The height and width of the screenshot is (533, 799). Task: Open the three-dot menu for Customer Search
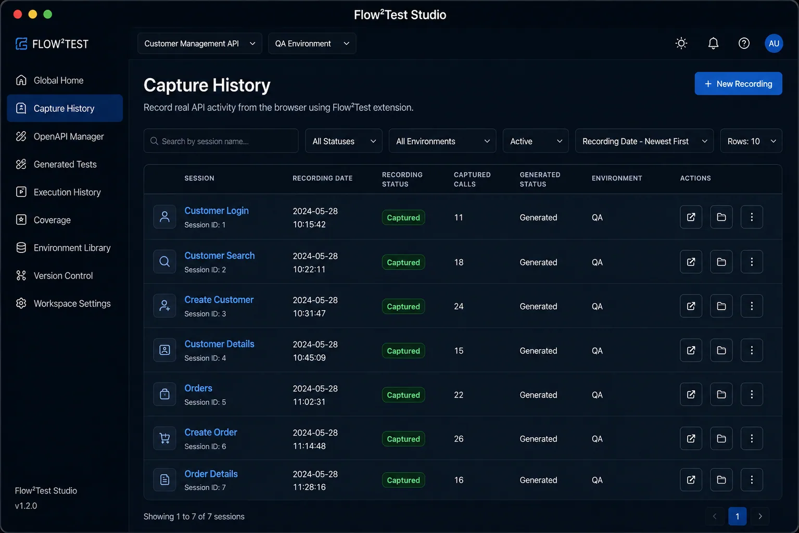click(752, 262)
